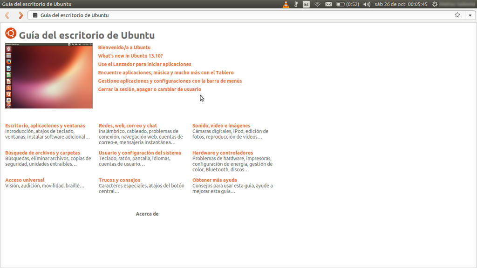
Task: Click the Acerca de link
Action: 147,214
